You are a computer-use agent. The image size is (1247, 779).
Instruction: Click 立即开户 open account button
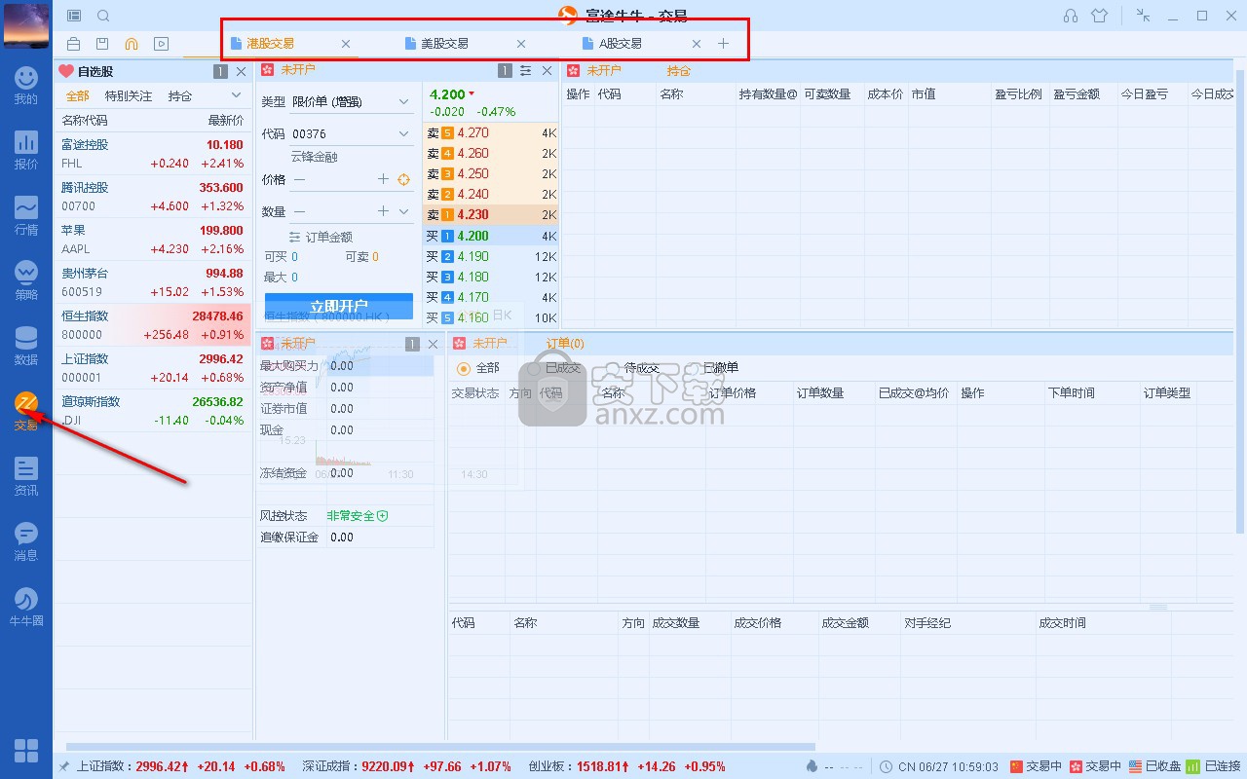tap(339, 307)
